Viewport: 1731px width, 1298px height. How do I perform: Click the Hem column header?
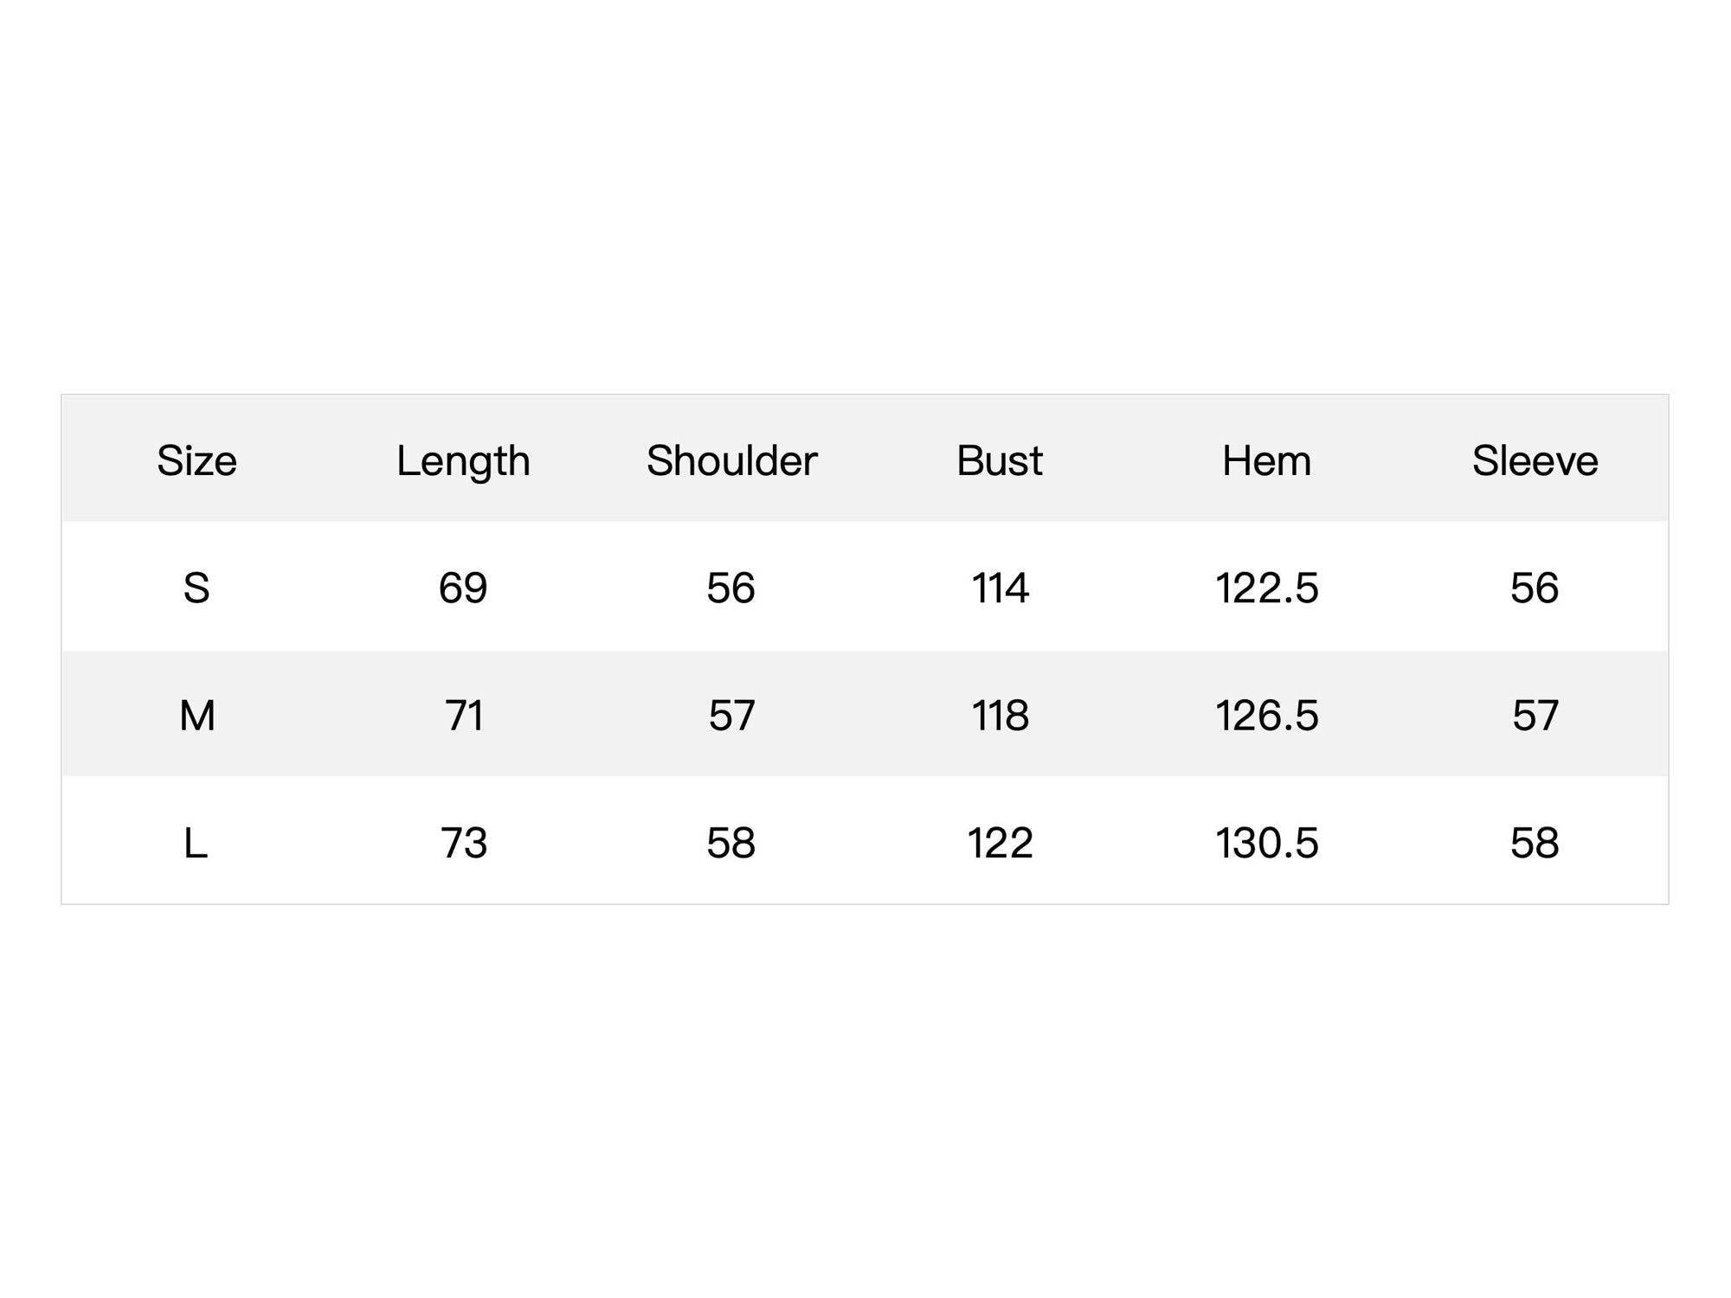pyautogui.click(x=1266, y=460)
